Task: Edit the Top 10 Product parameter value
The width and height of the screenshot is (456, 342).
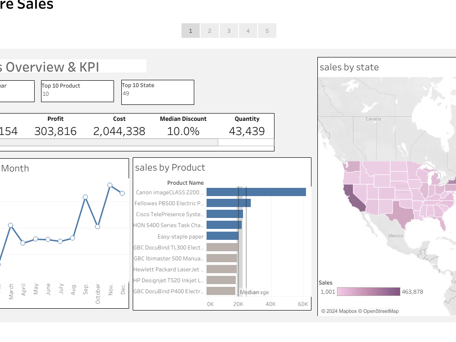Action: tap(77, 94)
